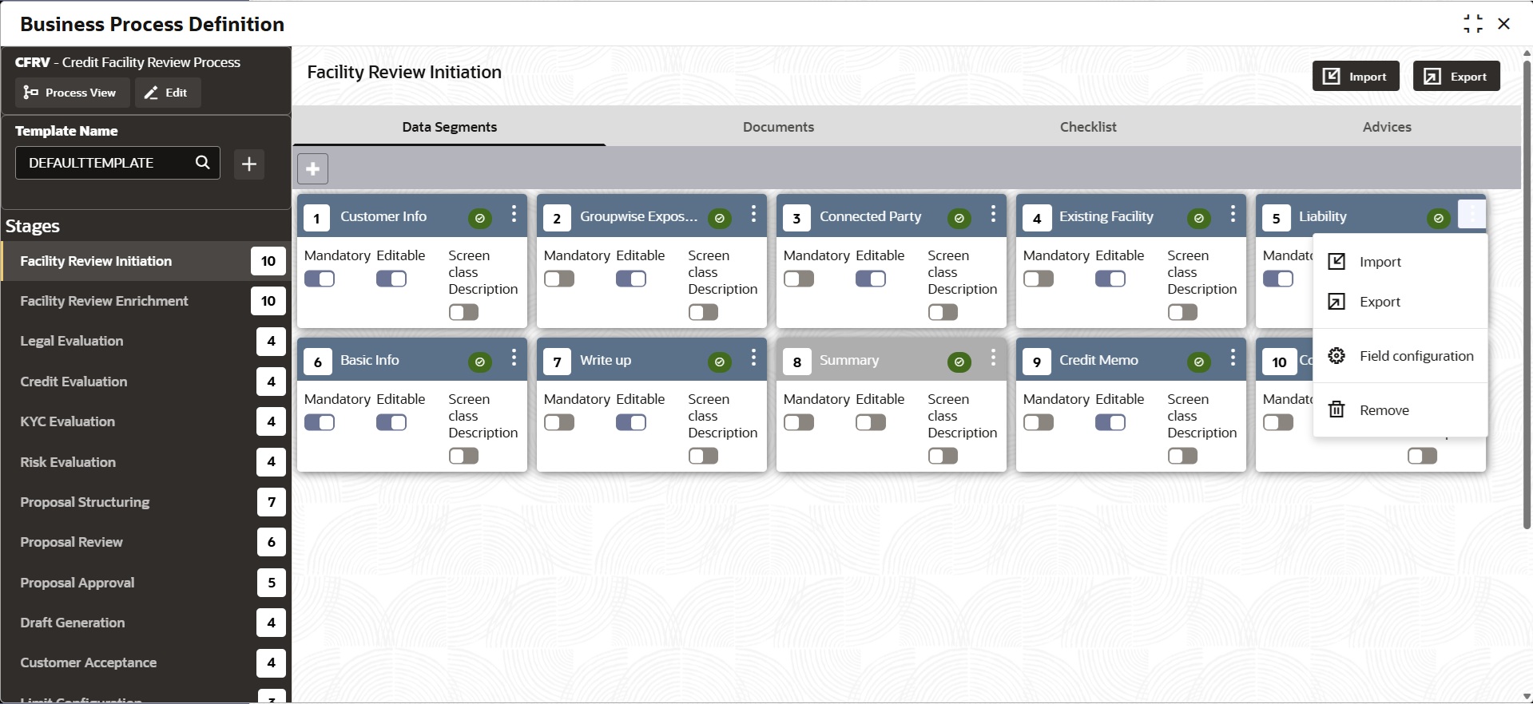The width and height of the screenshot is (1533, 704).
Task: Click the green status icon on Customer Info
Action: click(x=479, y=218)
